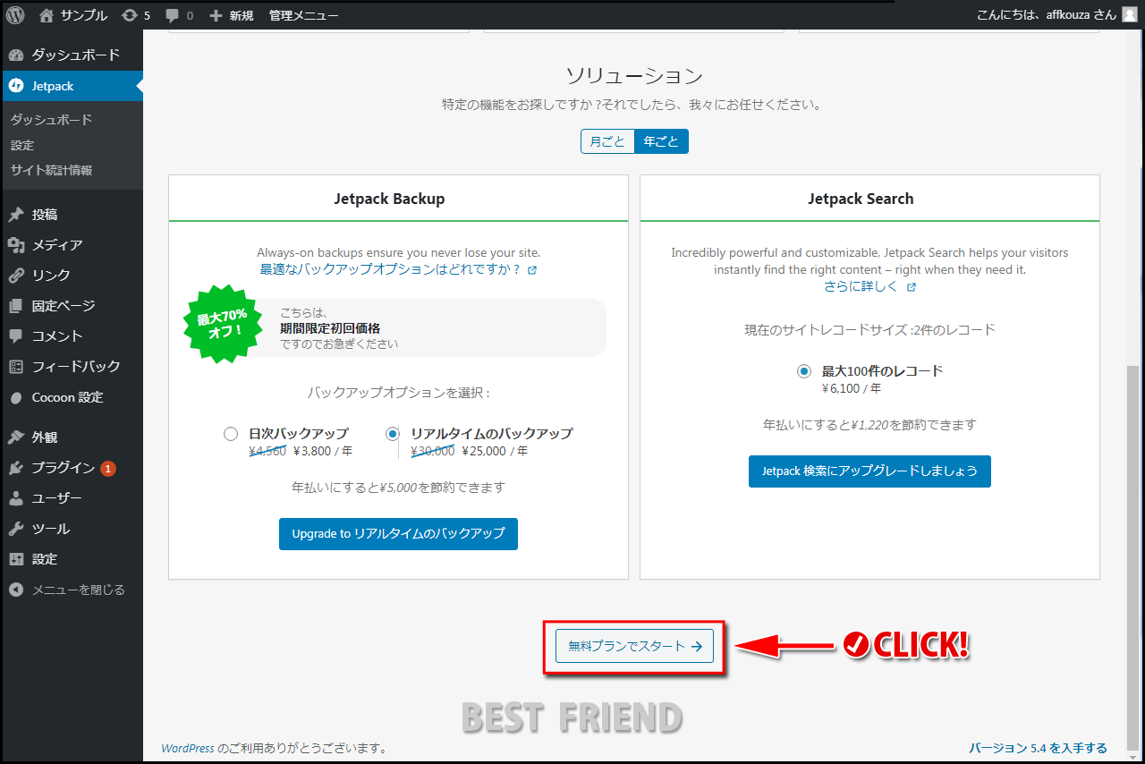Click the Jetpack Search card heading
The image size is (1145, 764).
coord(861,199)
